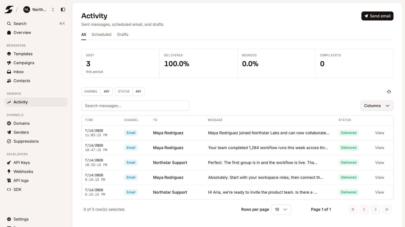Screen dimensions: 405x227
Task: Click the Settings gear icon
Action: (x=9, y=219)
